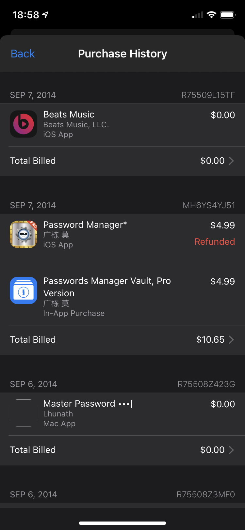Tap the battery status icon
This screenshot has height=530, width=245.
[x=228, y=15]
